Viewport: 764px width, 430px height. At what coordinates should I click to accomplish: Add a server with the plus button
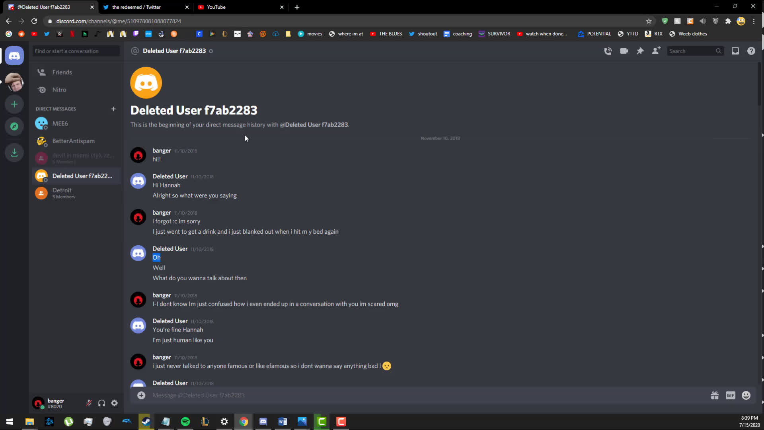14,104
